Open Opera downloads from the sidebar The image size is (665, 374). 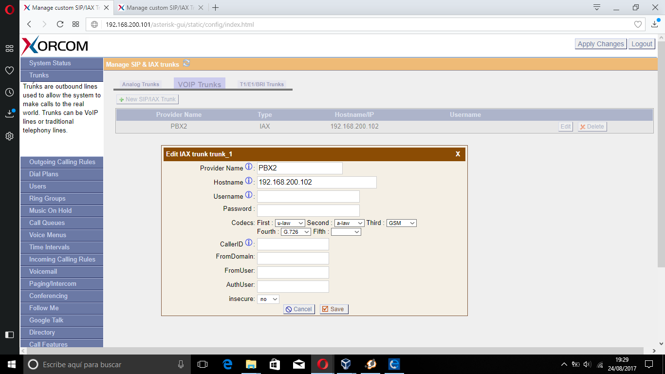point(9,113)
